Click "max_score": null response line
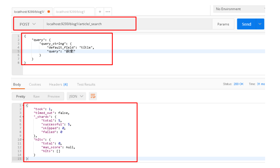 click(58, 147)
